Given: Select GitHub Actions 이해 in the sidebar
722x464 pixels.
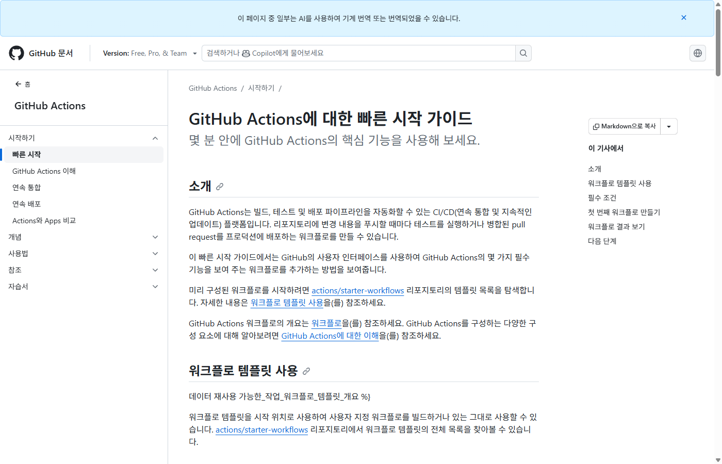Looking at the screenshot, I should click(x=44, y=171).
